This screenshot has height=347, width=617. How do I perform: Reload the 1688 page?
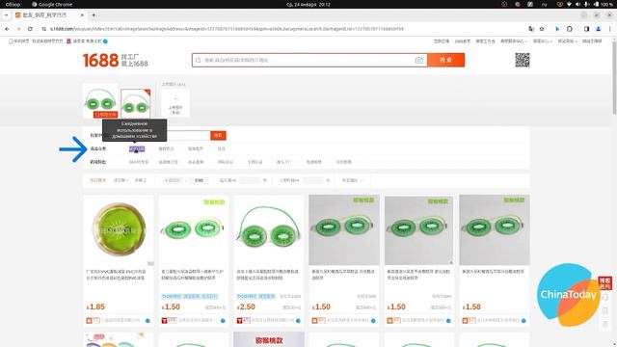click(30, 29)
